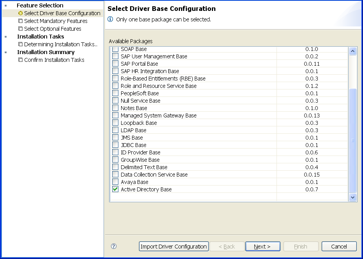Check the Notes Base checkbox
The height and width of the screenshot is (259, 363).
coord(115,108)
